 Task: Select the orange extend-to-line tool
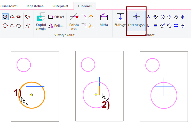pos(91,26)
